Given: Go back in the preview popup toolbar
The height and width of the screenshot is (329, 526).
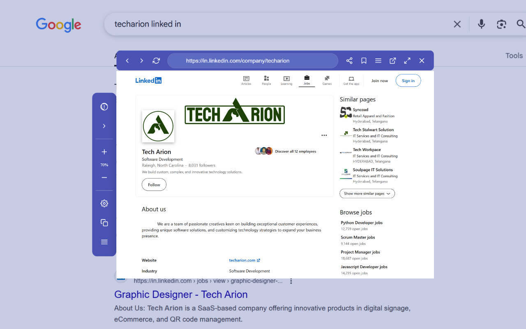Looking at the screenshot, I should pyautogui.click(x=127, y=61).
